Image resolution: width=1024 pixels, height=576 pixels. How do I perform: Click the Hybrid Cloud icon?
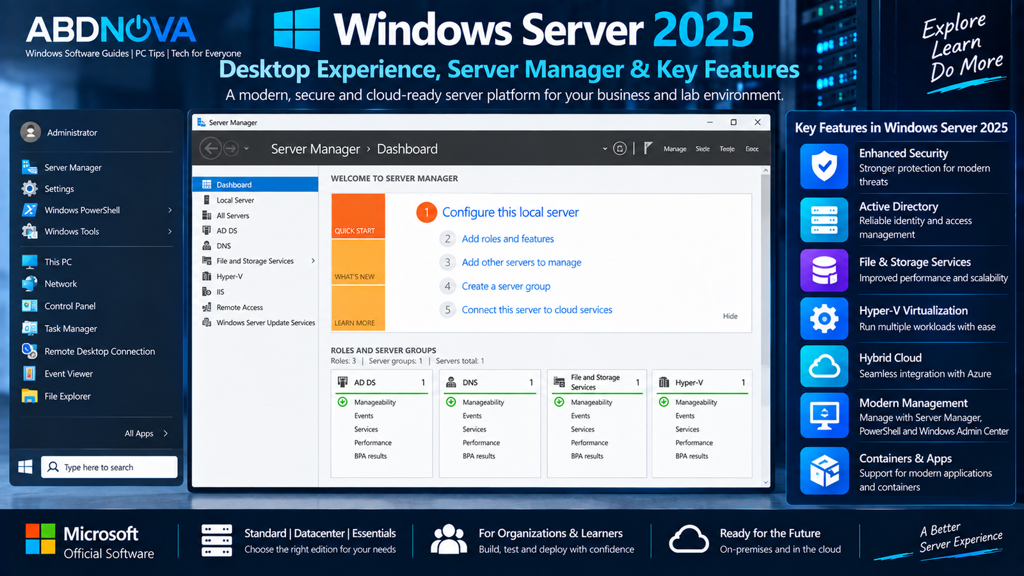coord(824,367)
